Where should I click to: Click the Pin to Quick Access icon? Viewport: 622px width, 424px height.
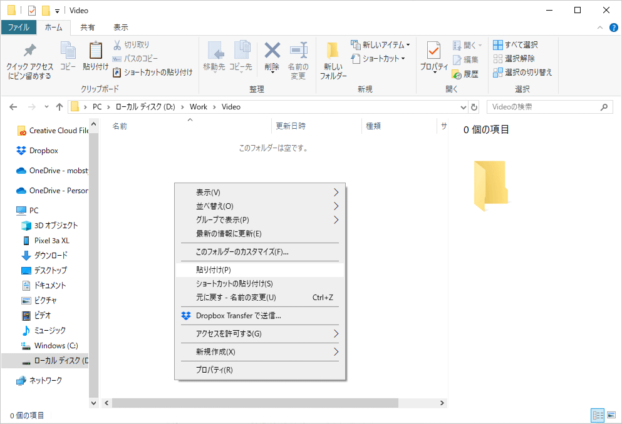(x=29, y=52)
